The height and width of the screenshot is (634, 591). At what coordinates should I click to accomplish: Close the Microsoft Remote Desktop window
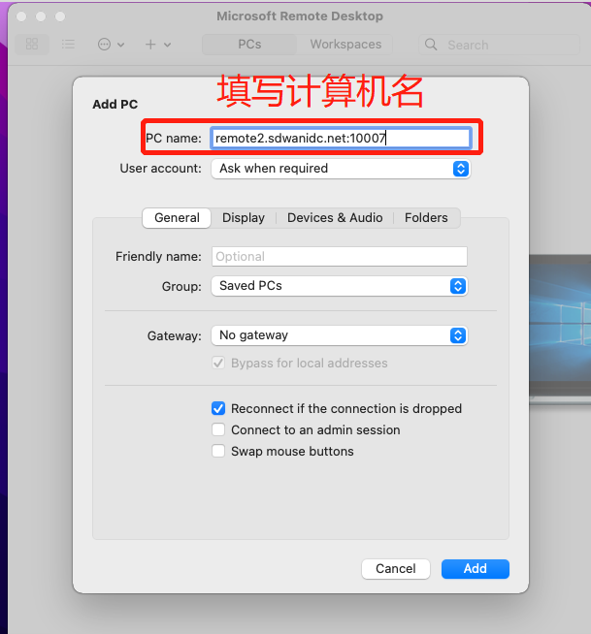21,16
